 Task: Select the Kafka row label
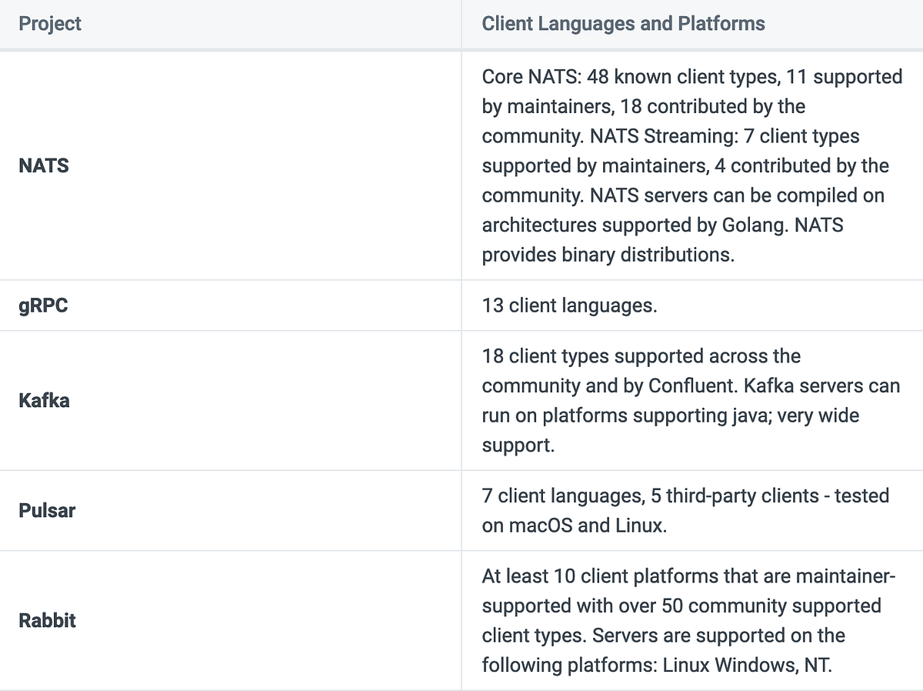point(43,400)
